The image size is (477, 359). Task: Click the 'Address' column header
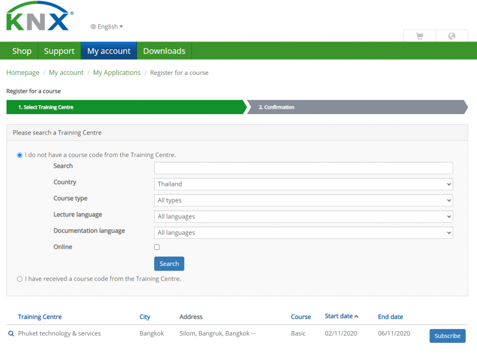pos(191,317)
